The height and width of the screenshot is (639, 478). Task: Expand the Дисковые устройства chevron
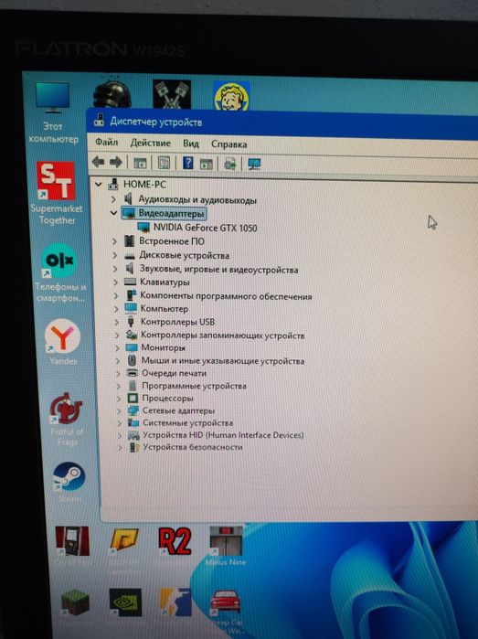115,256
